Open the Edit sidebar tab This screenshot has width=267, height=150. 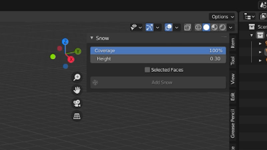pos(233,97)
